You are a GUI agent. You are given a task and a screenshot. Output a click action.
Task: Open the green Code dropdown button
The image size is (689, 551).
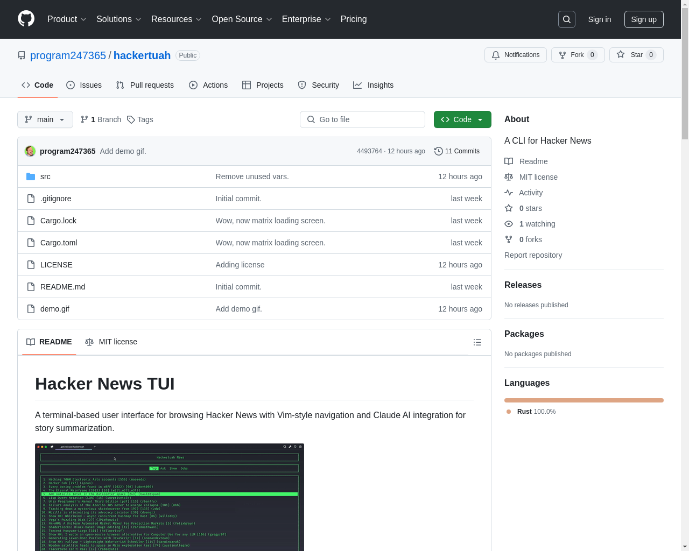click(462, 119)
